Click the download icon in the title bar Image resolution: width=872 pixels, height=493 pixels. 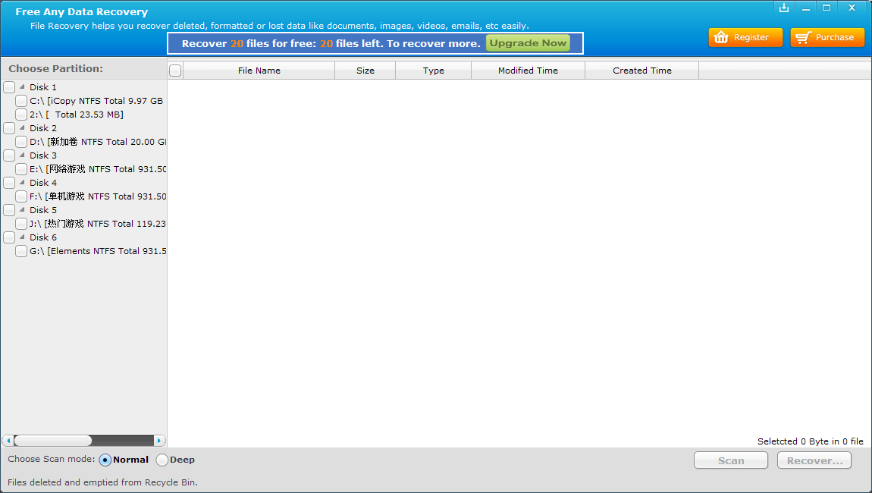(783, 8)
